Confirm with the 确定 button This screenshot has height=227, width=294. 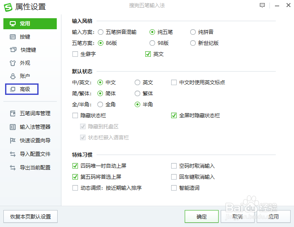[x=202, y=216]
